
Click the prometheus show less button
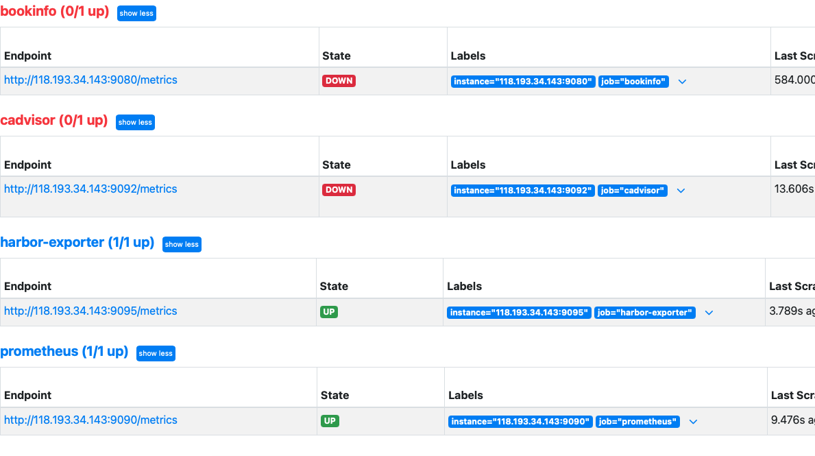156,353
